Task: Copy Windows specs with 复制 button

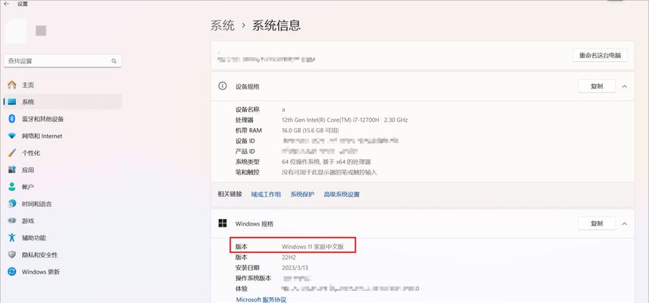Action: click(597, 223)
